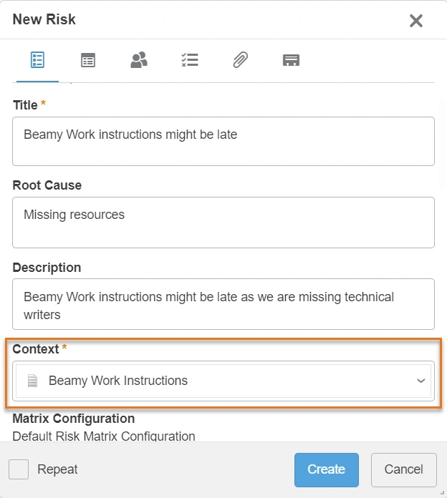This screenshot has height=498, width=447.
Task: Cancel the new risk creation
Action: pyautogui.click(x=403, y=469)
